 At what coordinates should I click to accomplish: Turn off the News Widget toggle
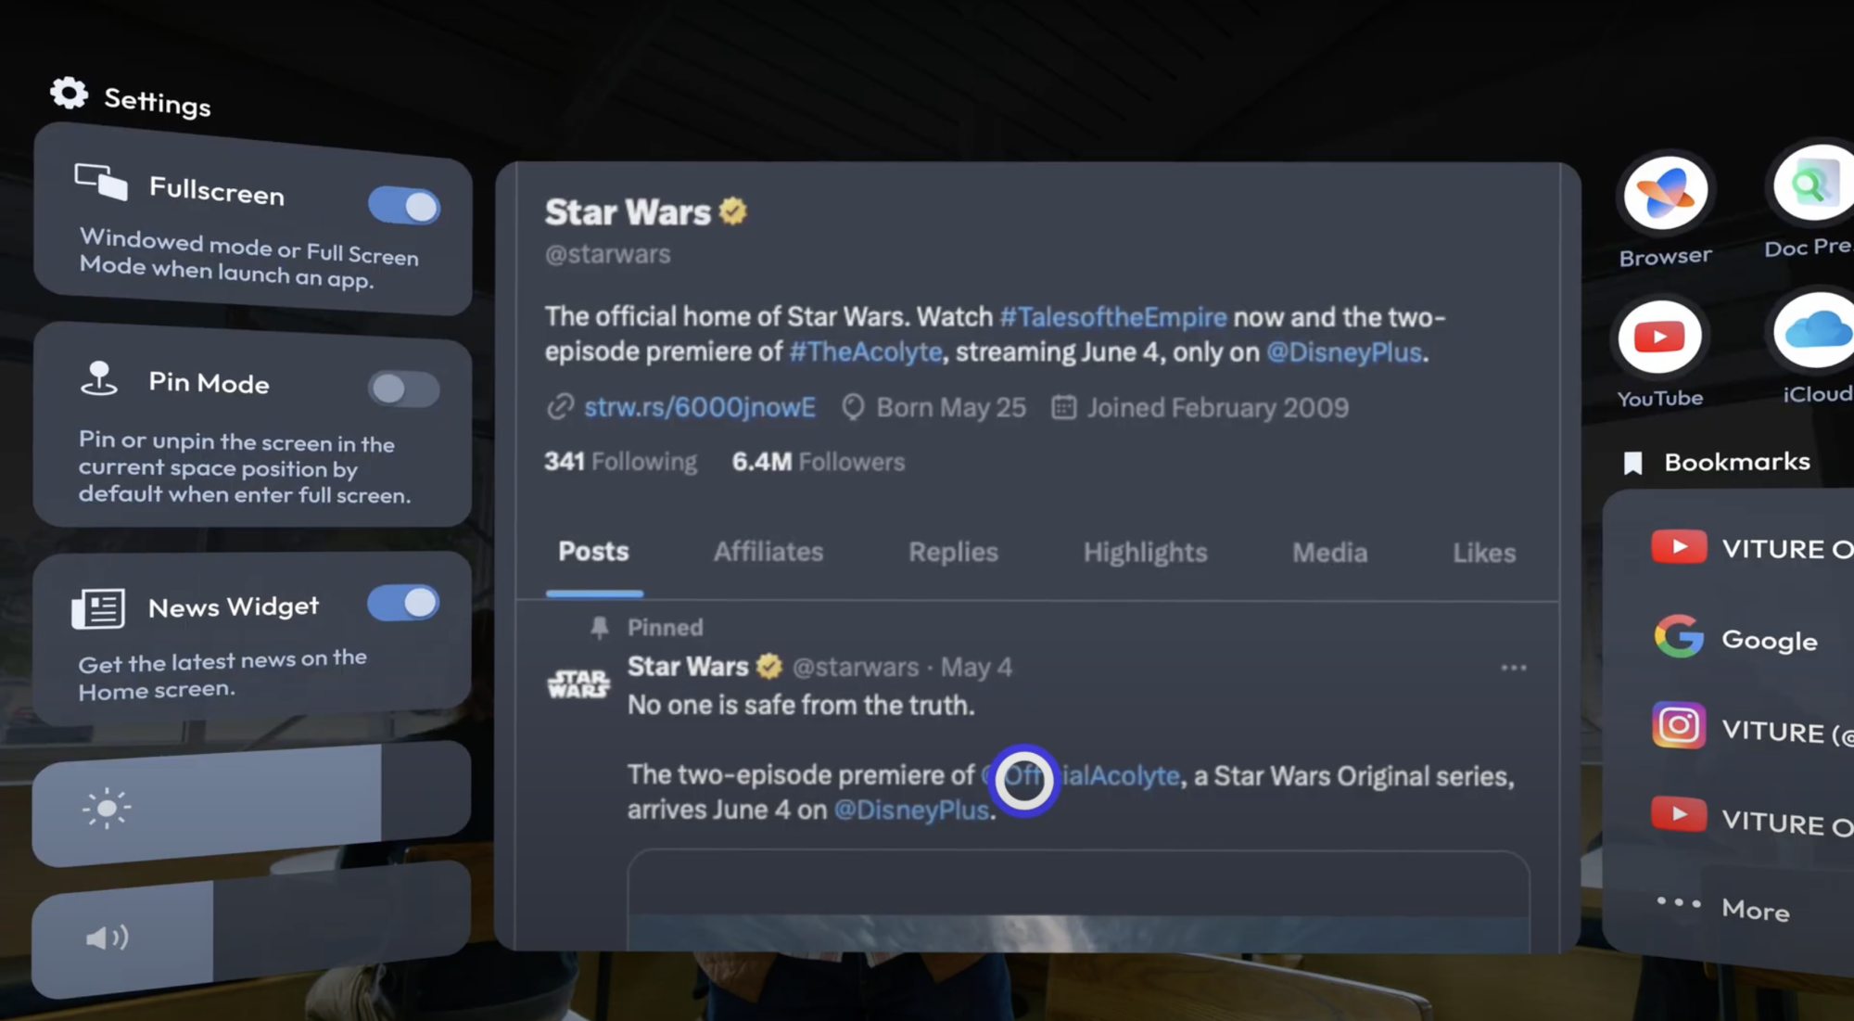403,603
